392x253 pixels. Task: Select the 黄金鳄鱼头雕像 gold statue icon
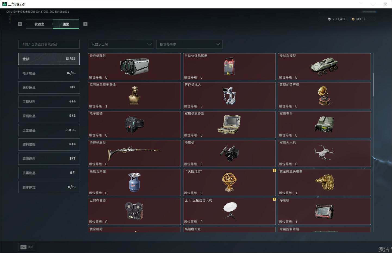[324, 182]
